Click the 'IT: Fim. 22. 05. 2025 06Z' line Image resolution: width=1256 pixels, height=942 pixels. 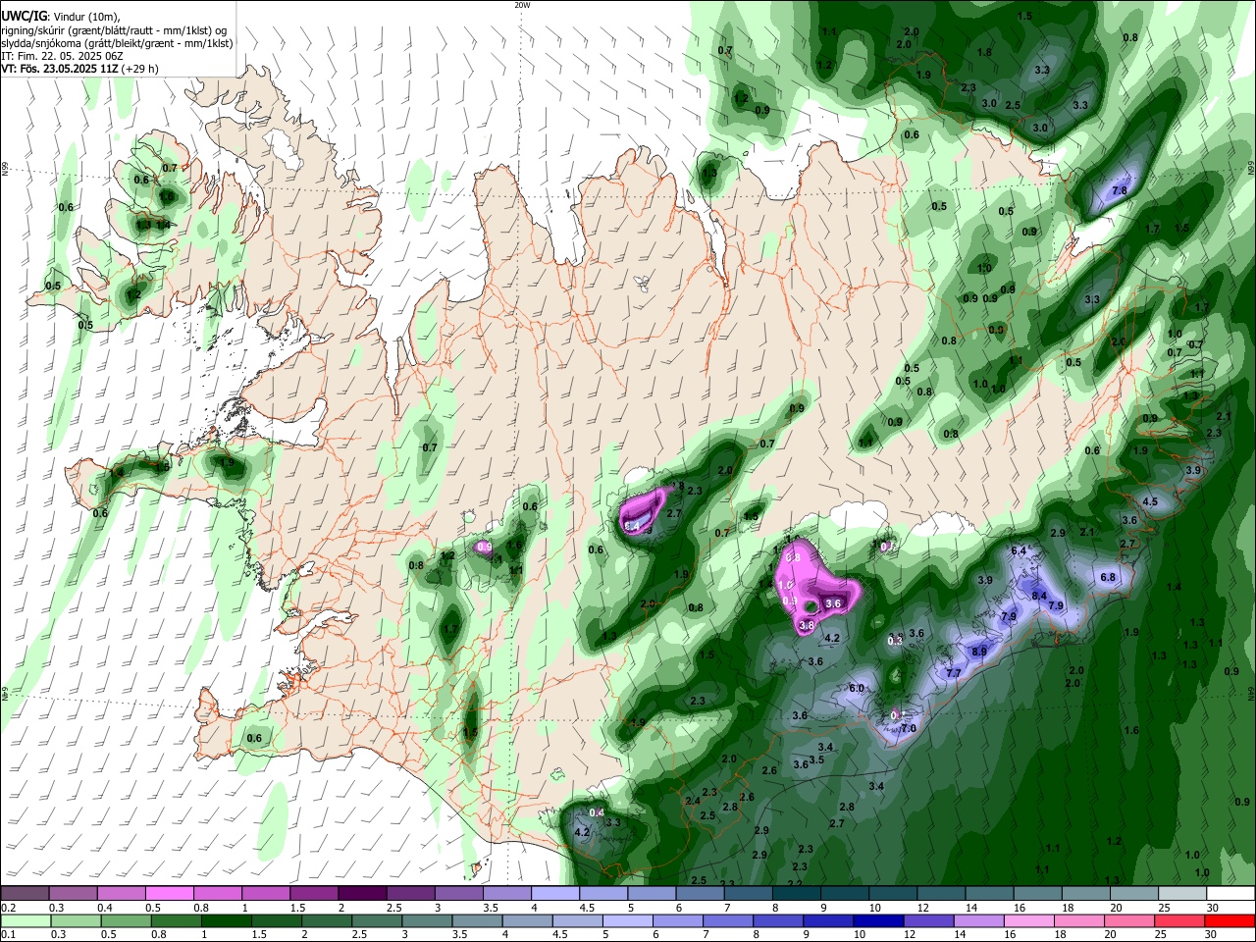point(61,56)
